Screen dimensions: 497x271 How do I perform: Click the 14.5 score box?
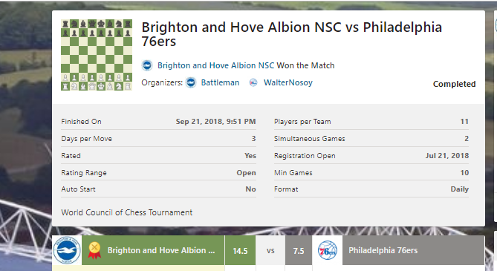[240, 250]
